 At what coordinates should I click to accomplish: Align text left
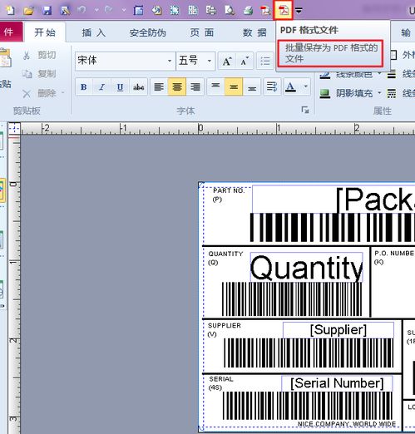tap(159, 86)
